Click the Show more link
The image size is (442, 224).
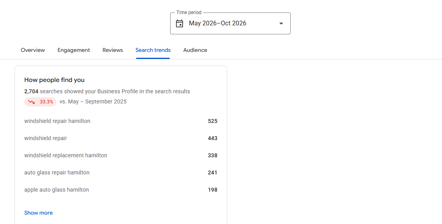[x=38, y=213]
